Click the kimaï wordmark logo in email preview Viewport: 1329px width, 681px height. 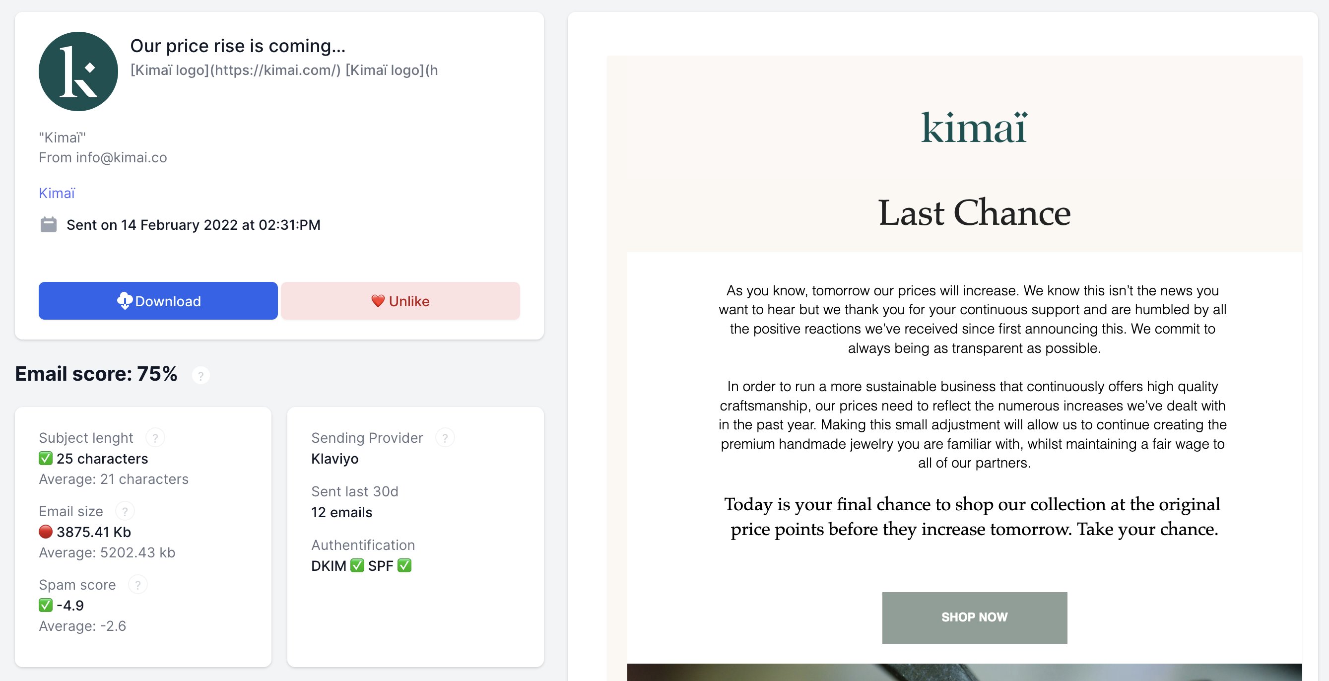coord(974,128)
